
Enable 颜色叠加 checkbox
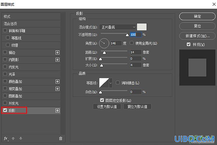5,81
